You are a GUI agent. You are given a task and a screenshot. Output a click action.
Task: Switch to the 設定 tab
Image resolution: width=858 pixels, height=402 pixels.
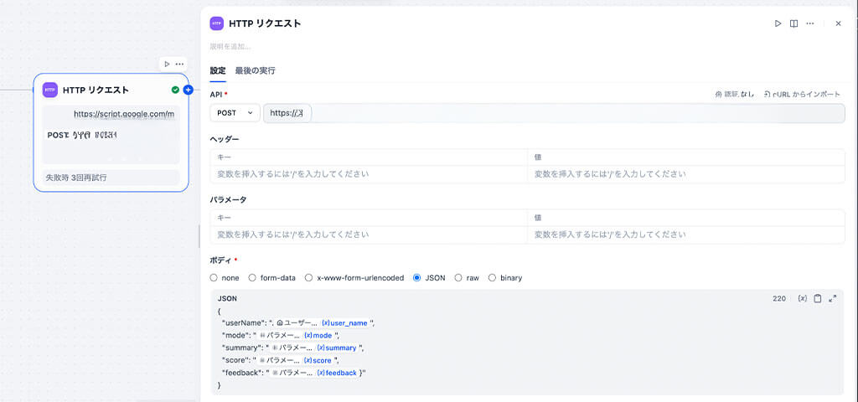(x=218, y=70)
